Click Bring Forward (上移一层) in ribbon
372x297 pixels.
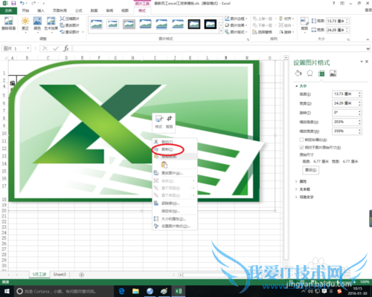click(264, 19)
